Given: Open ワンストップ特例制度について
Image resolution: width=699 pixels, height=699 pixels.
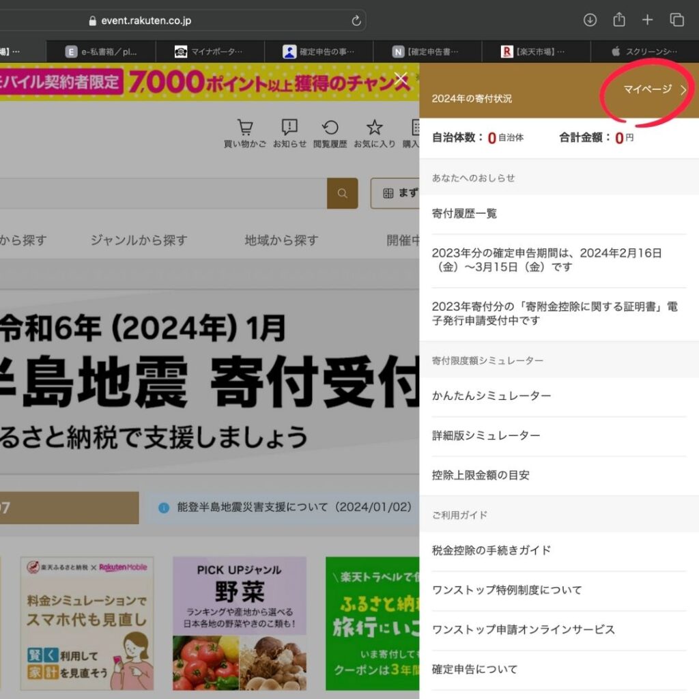Looking at the screenshot, I should pos(559,590).
